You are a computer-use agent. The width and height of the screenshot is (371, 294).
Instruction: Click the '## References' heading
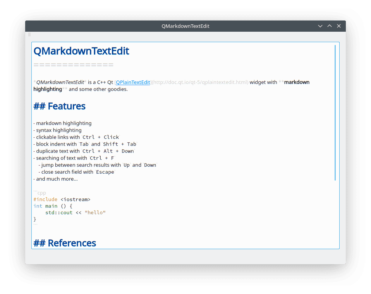click(65, 243)
